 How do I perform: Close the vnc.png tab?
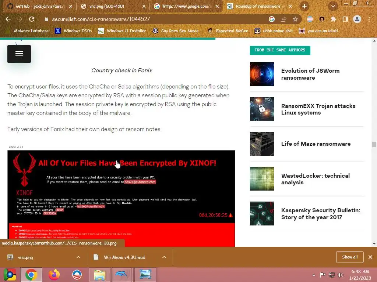[144, 7]
